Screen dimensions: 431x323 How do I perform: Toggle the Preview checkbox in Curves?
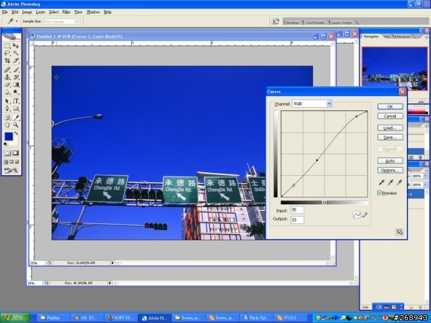coord(379,193)
